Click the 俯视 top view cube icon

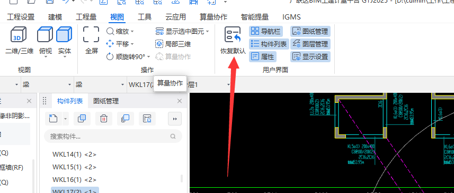pyautogui.click(x=45, y=35)
